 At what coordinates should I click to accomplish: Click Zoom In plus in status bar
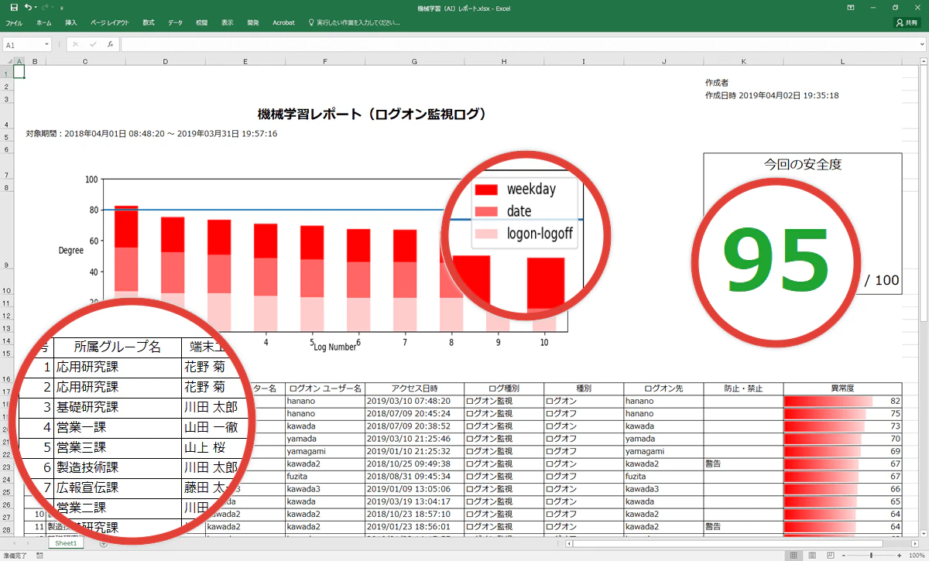900,555
